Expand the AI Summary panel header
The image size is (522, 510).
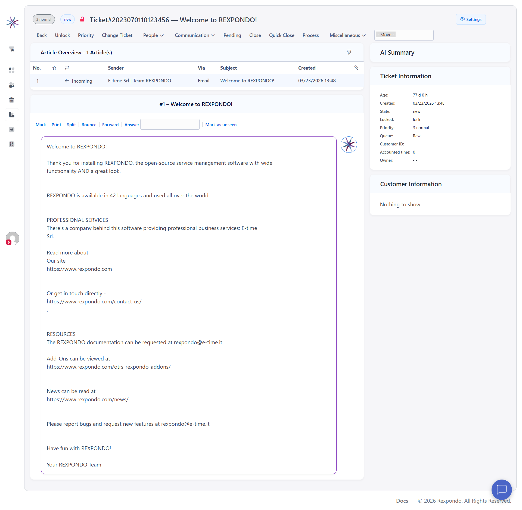(x=440, y=52)
